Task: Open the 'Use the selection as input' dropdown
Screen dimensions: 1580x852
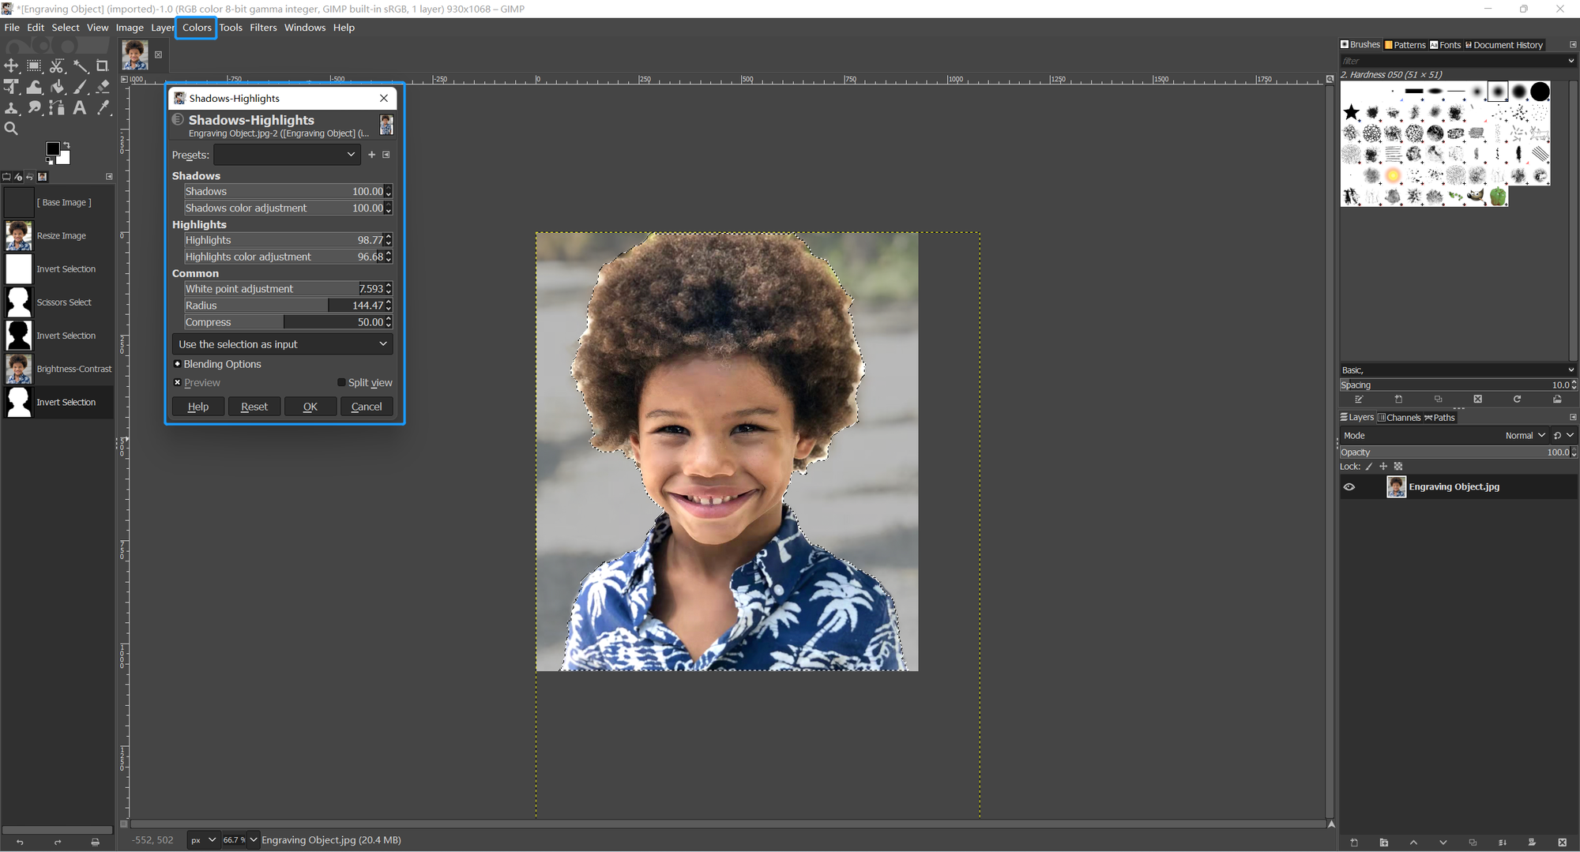Action: coord(282,344)
